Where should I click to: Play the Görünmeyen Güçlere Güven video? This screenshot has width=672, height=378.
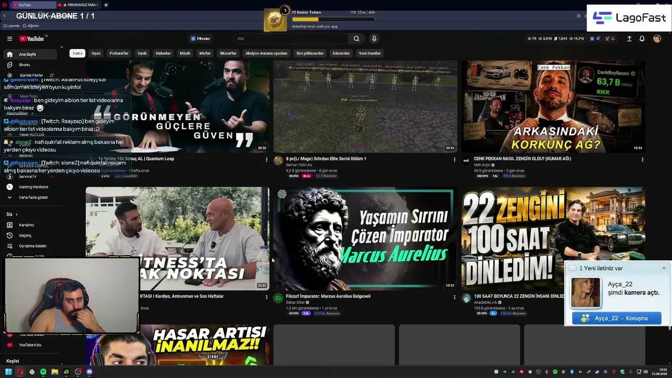(177, 107)
